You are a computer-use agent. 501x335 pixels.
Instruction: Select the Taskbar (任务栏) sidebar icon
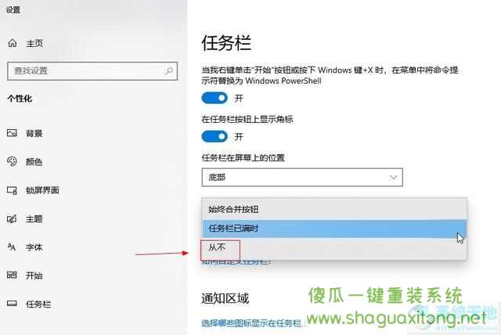(x=12, y=304)
